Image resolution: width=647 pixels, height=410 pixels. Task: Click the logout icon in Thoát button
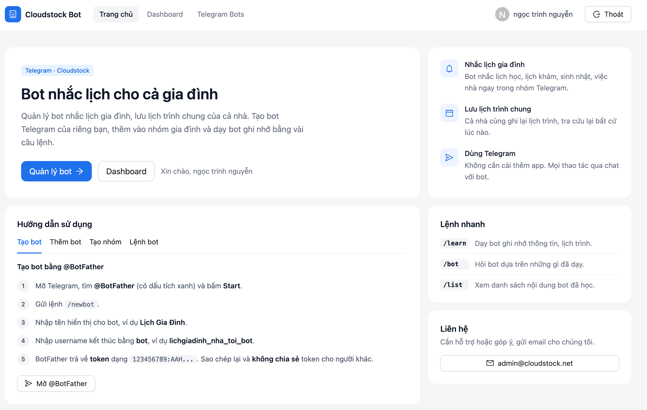click(596, 14)
